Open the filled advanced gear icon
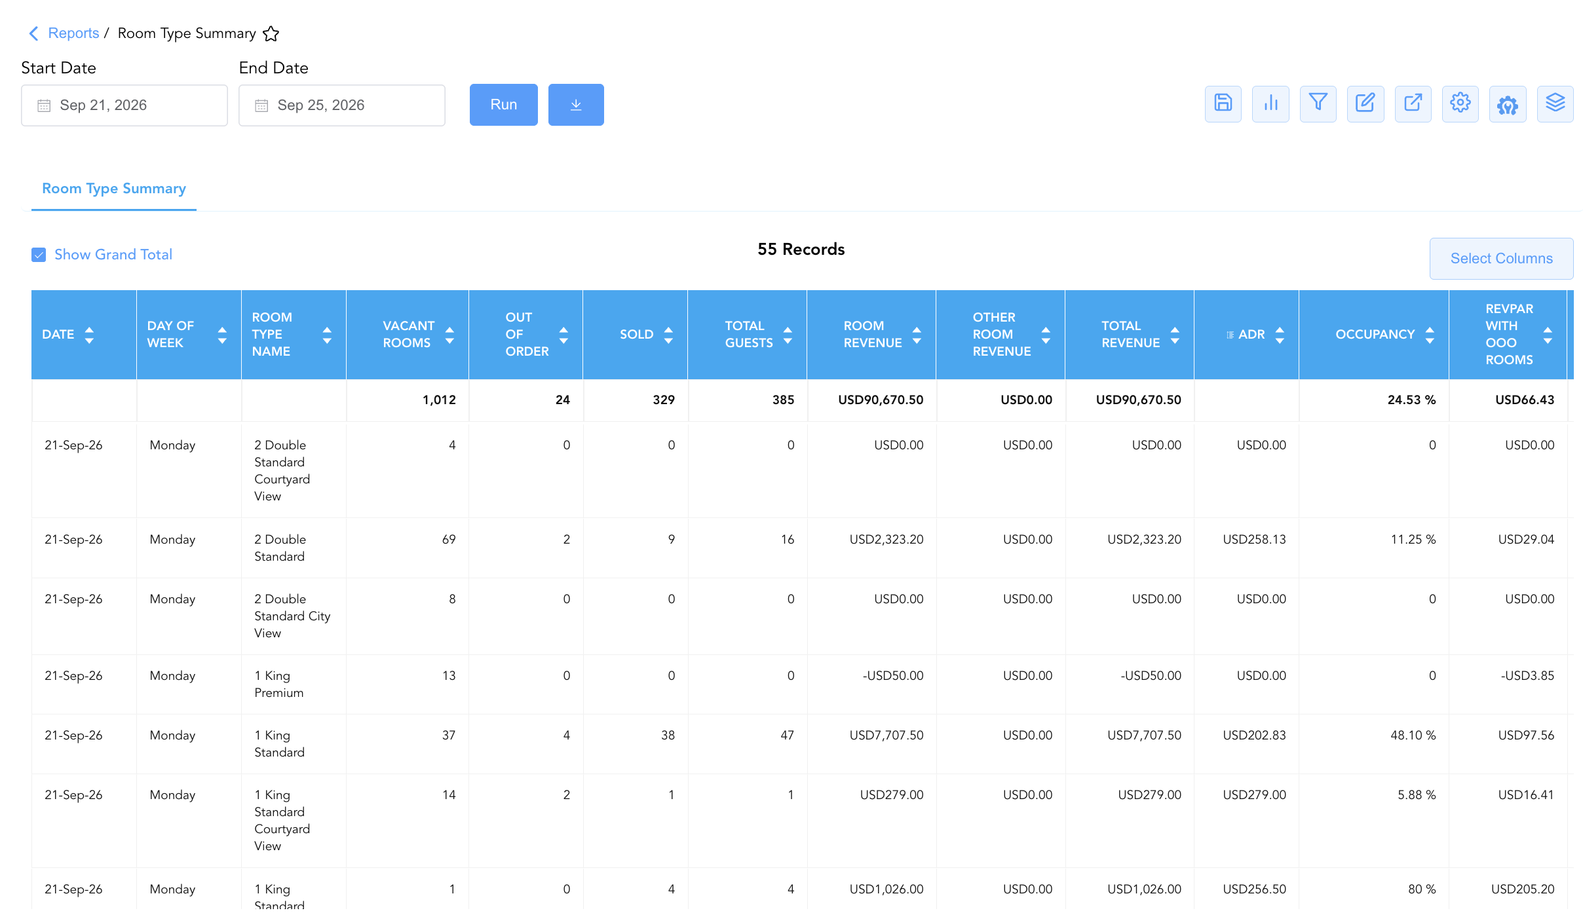 (x=1508, y=104)
